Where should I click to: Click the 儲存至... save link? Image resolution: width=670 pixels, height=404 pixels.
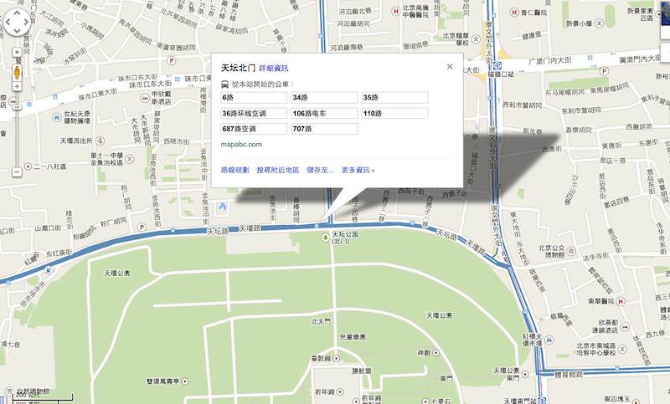[x=320, y=170]
